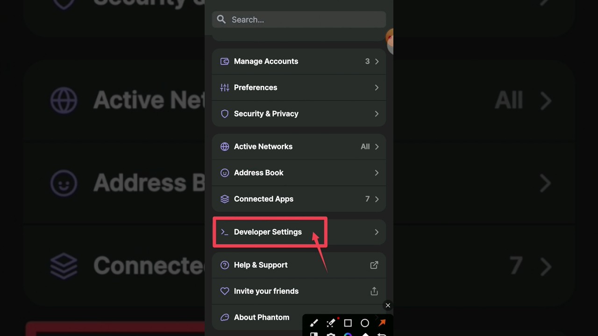This screenshot has width=598, height=336.
Task: Open Preferences label
Action: pos(256,88)
